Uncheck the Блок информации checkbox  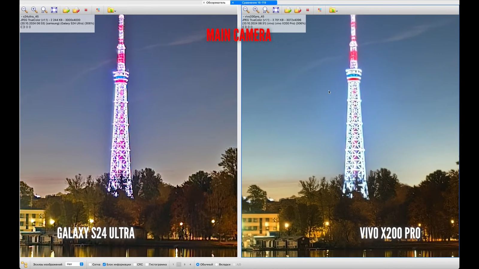(104, 265)
